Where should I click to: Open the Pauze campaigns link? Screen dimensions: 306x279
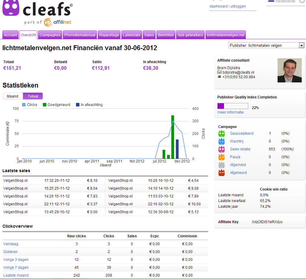pos(235,157)
